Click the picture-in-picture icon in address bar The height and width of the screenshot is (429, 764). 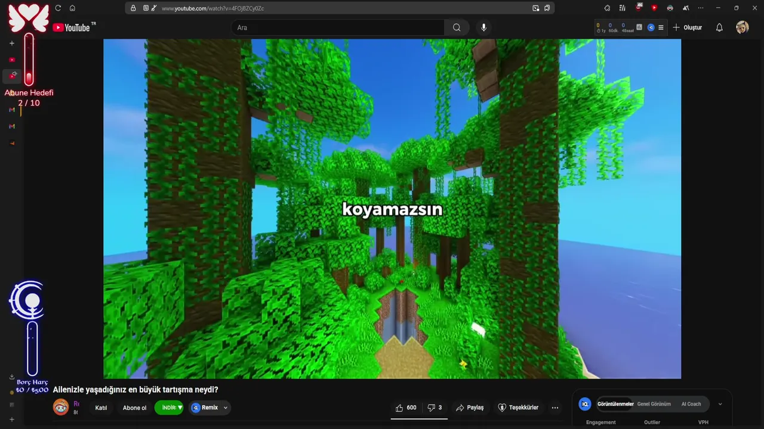point(535,8)
